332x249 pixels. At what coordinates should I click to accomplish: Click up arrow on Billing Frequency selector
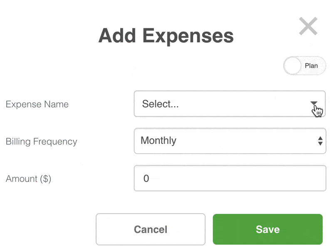click(x=320, y=138)
